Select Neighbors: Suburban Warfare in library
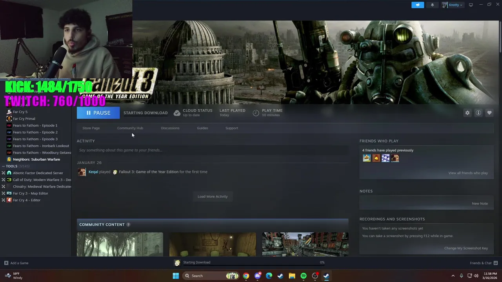 point(36,159)
